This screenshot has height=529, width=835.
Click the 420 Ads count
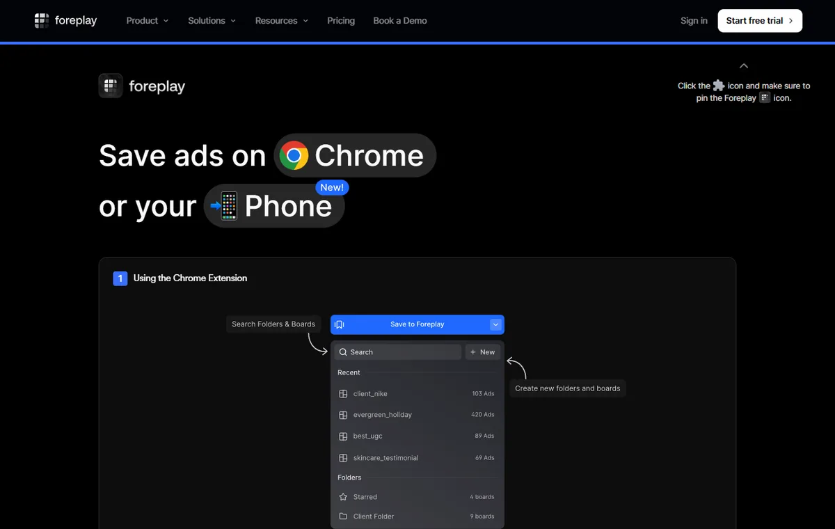[483, 415]
